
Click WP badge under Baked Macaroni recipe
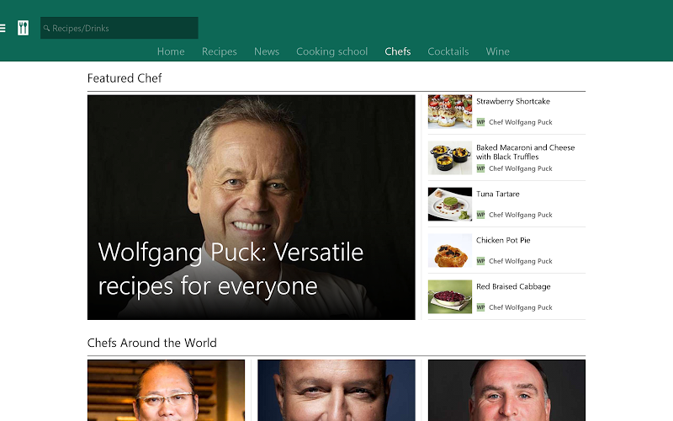[x=481, y=168]
